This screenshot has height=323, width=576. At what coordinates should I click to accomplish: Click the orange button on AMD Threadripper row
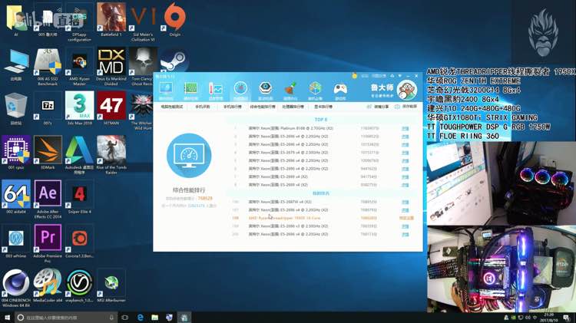[406, 218]
